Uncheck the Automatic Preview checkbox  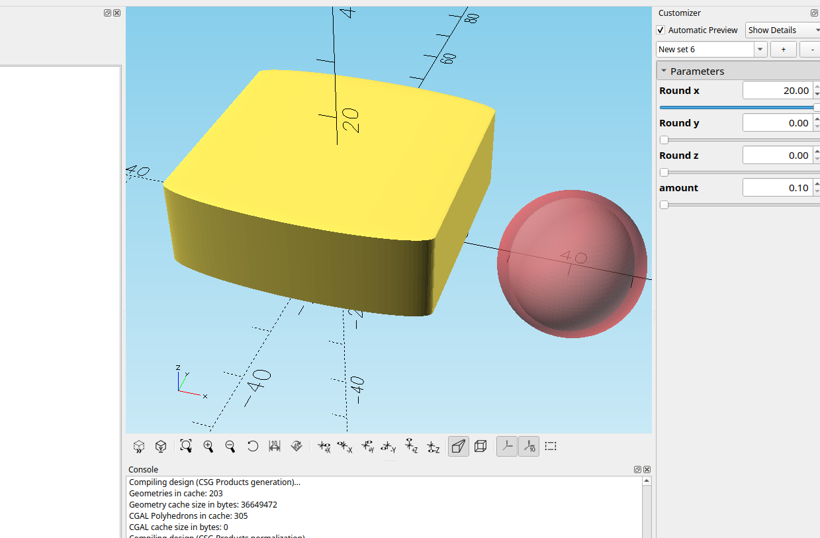click(x=661, y=30)
